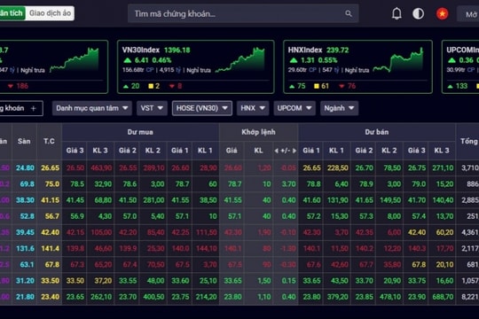Image resolution: width=479 pixels, height=319 pixels.
Task: Expand 'Danh mục quan tâm' dropdown
Action: (x=92, y=108)
